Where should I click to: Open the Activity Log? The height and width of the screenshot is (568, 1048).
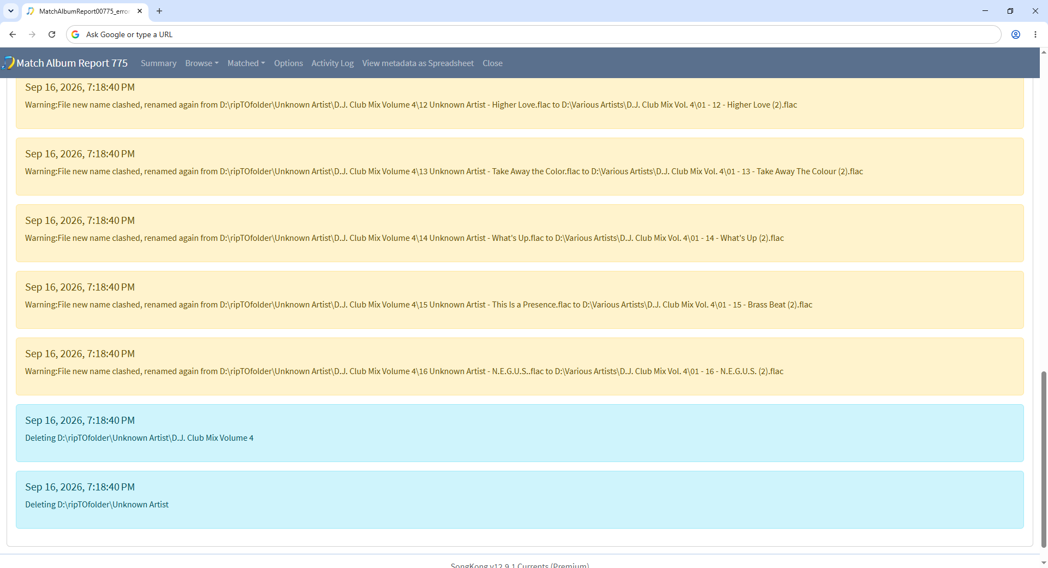tap(332, 63)
